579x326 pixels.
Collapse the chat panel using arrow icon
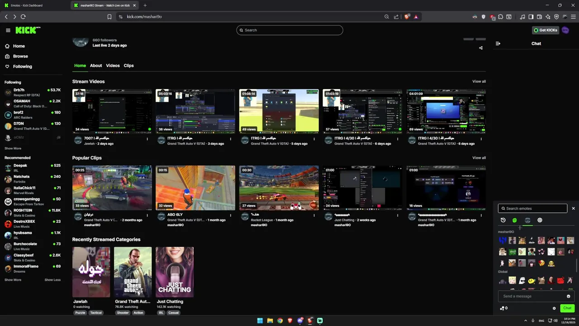tap(498, 43)
